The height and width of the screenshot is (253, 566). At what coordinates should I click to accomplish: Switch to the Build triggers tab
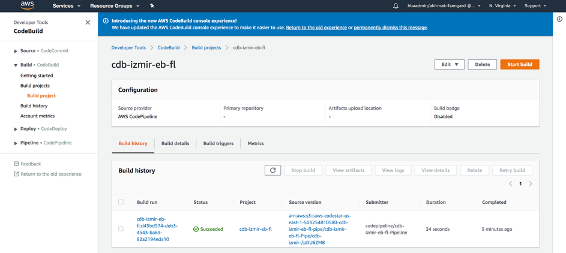pos(218,143)
